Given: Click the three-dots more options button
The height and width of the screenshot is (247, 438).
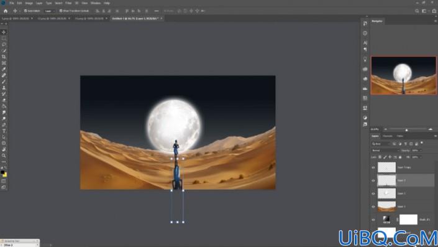Looking at the screenshot, I should click(x=157, y=11).
